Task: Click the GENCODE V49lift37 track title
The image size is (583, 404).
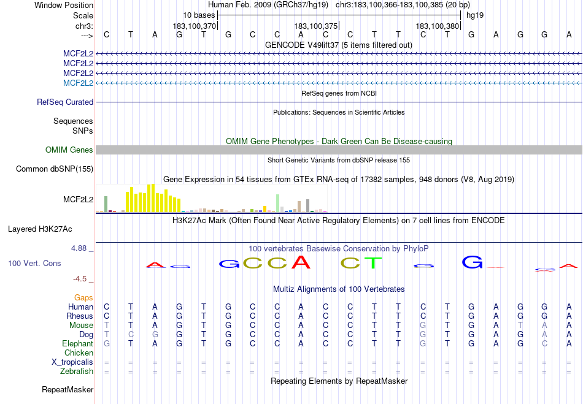Action: click(x=338, y=45)
